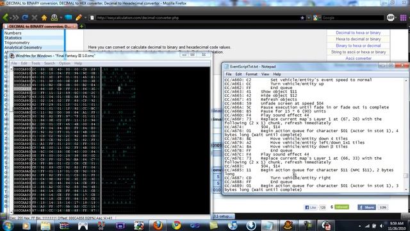Open the downloads toolbar icon in Firefox

click(x=54, y=17)
